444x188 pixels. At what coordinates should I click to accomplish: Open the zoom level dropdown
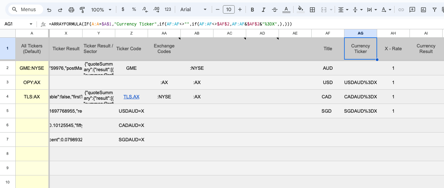coord(101,10)
